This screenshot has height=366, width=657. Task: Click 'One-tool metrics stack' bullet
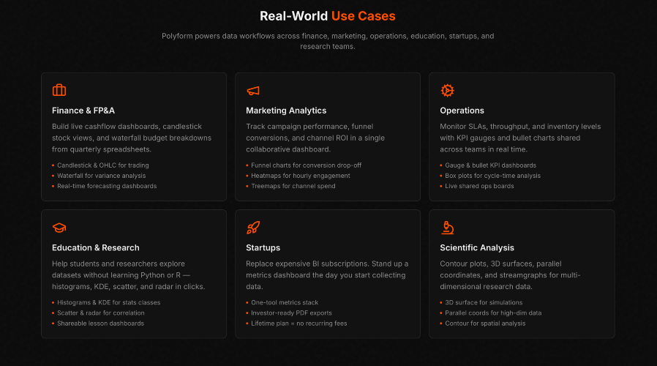(x=285, y=302)
